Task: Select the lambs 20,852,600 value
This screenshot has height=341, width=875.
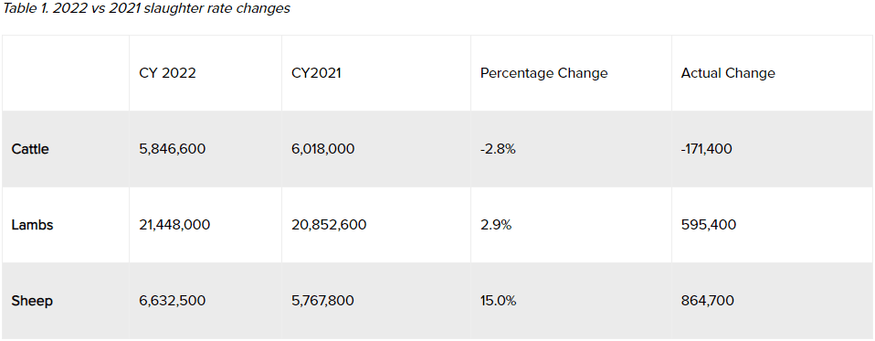Action: [329, 225]
